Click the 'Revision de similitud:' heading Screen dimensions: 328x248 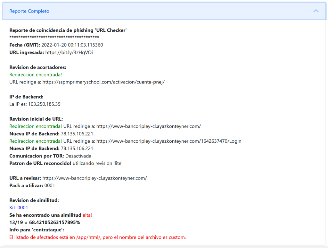34,200
